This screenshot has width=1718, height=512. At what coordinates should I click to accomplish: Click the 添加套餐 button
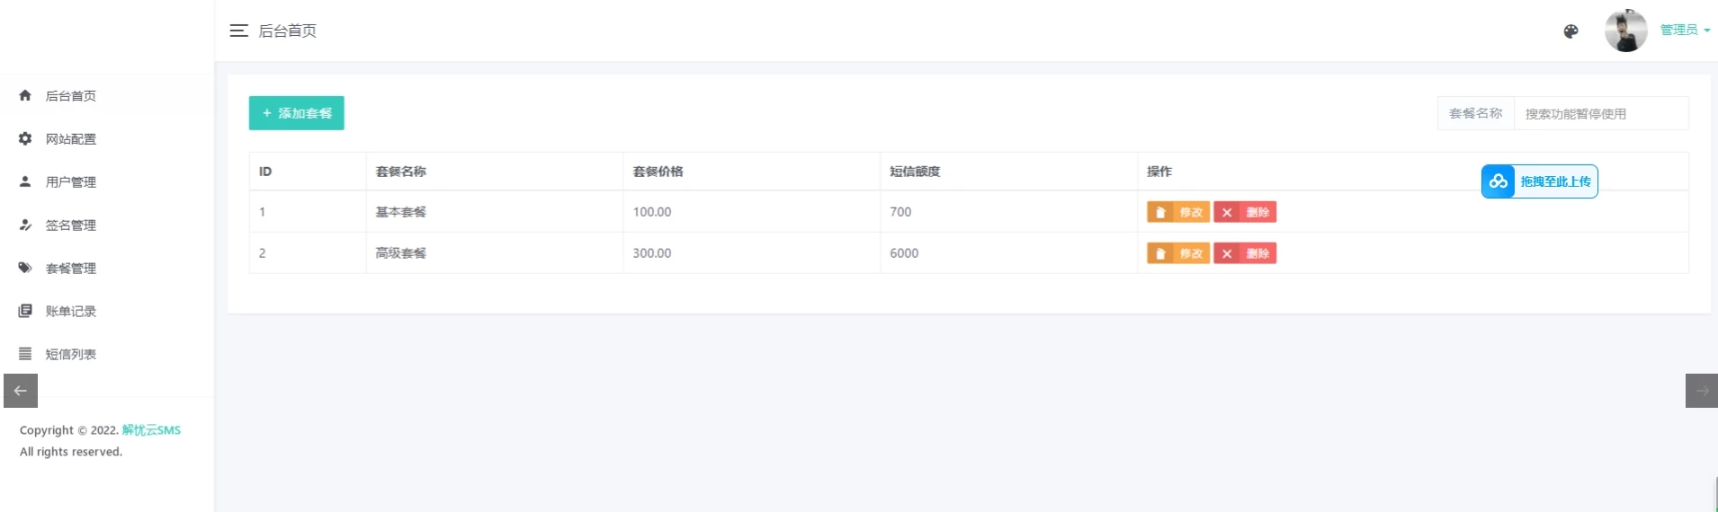pyautogui.click(x=296, y=113)
